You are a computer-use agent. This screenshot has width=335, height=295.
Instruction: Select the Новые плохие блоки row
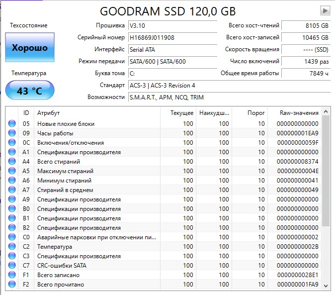pyautogui.click(x=164, y=123)
